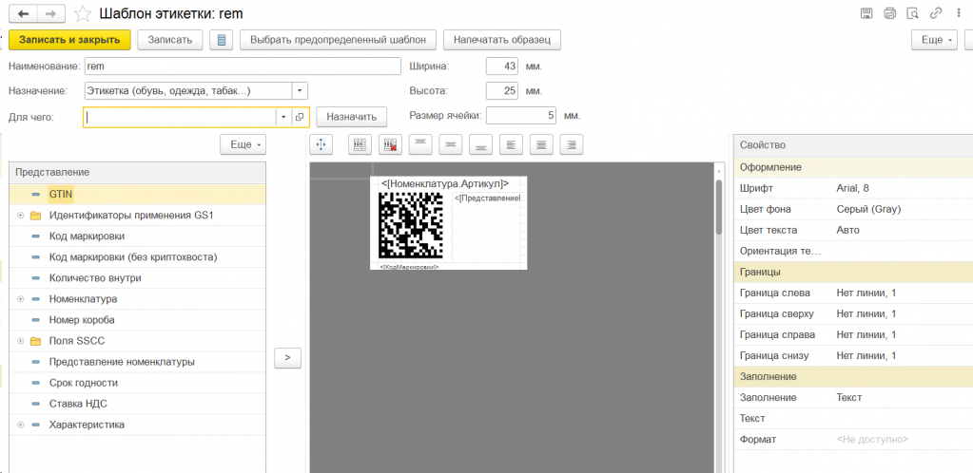Expand the Характеристика node
Viewport: 973px width, 473px height.
point(21,425)
